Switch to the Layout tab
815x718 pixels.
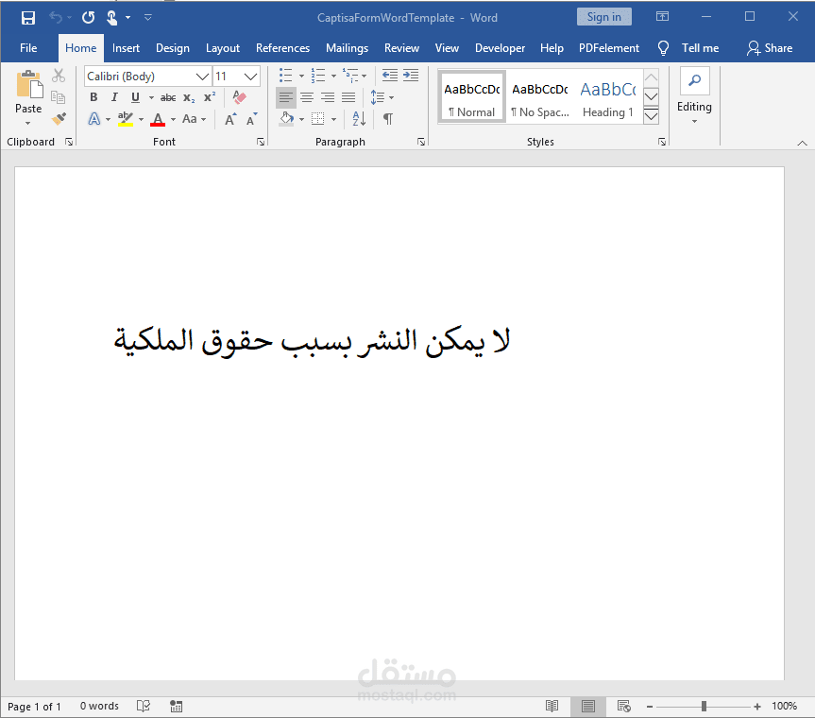[x=223, y=48]
